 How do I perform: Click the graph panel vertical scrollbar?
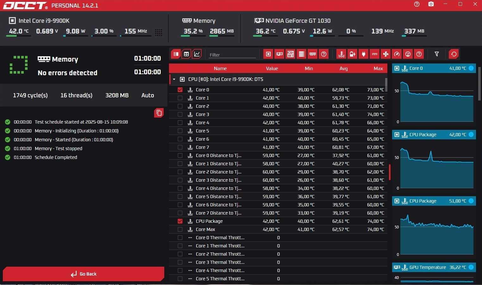pos(479,84)
